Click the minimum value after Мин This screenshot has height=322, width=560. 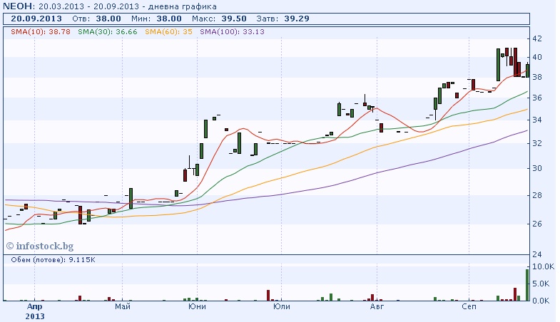pos(169,19)
